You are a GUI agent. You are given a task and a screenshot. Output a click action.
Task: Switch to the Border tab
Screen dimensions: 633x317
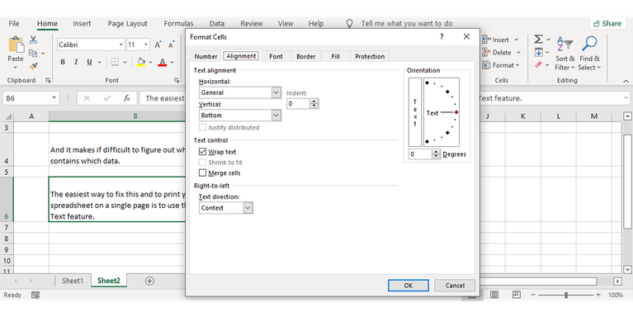[305, 56]
